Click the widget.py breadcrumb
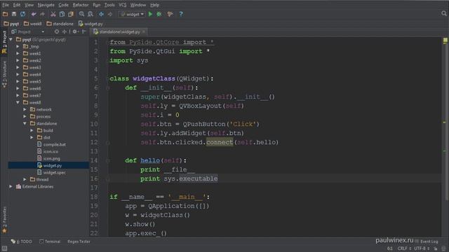 pos(91,24)
